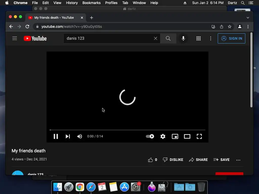Select the My friends death - YouTube tab
The width and height of the screenshot is (259, 194).
click(x=55, y=18)
